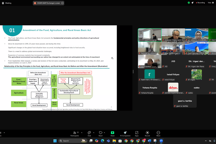Image resolution: width=216 pixels, height=144 pixels.
Task: Open the Chat panel
Action: tap(89, 134)
